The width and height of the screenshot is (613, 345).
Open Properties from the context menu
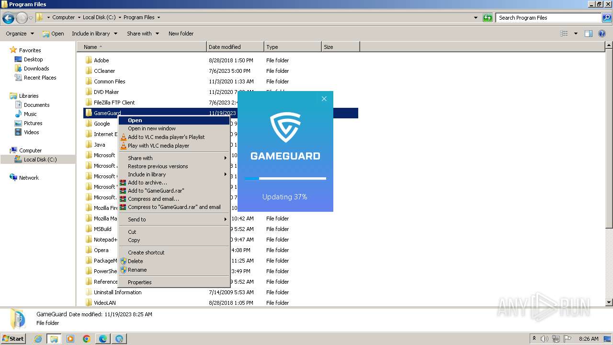pos(174,282)
